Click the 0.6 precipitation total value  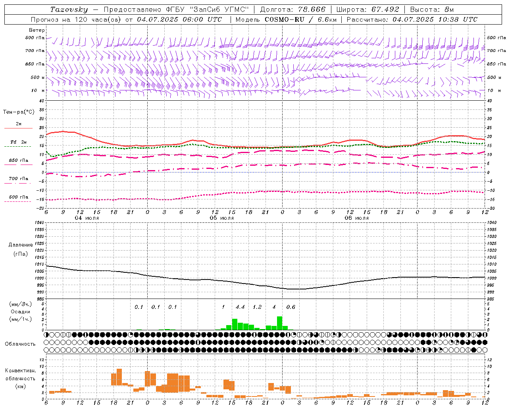tap(291, 307)
